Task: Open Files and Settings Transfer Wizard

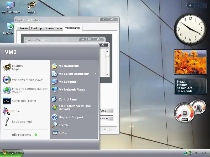Action: pos(25,90)
